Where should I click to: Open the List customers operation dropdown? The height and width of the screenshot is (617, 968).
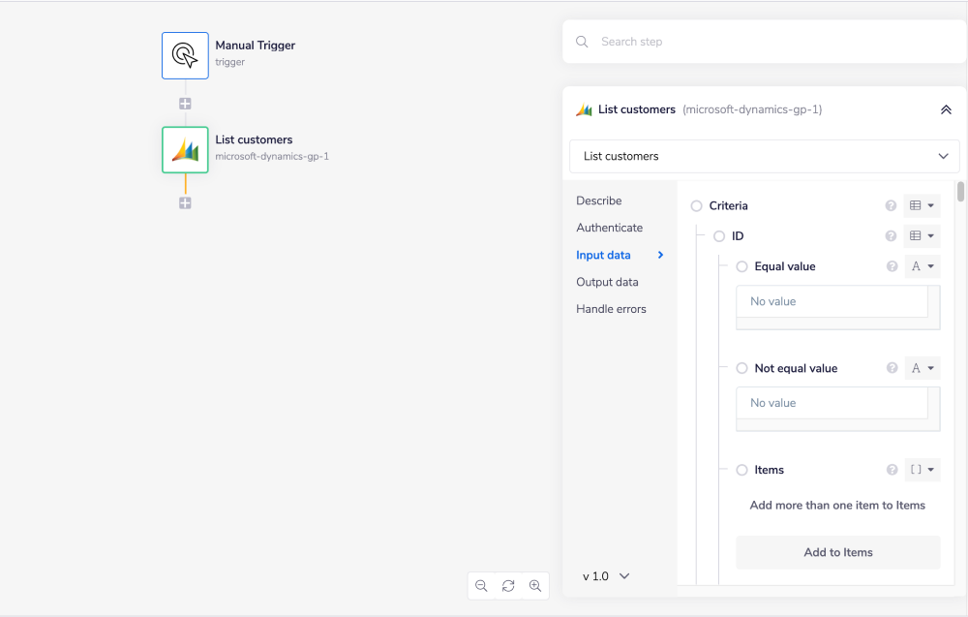[x=764, y=156]
